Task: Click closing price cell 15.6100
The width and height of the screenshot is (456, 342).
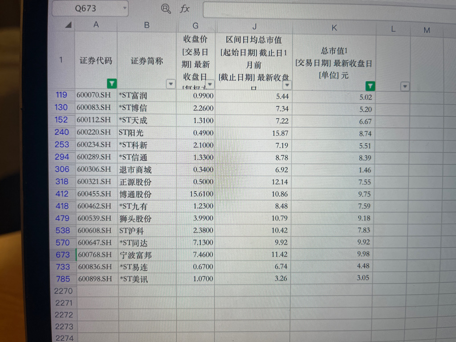Action: (x=195, y=194)
